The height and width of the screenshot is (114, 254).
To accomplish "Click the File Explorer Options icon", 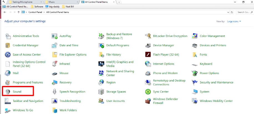I will [55, 55].
